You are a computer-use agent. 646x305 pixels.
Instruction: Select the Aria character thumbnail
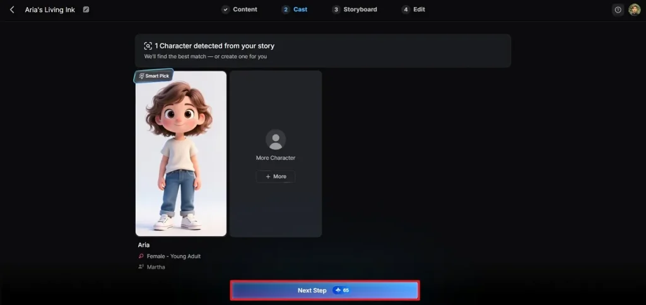(x=181, y=153)
